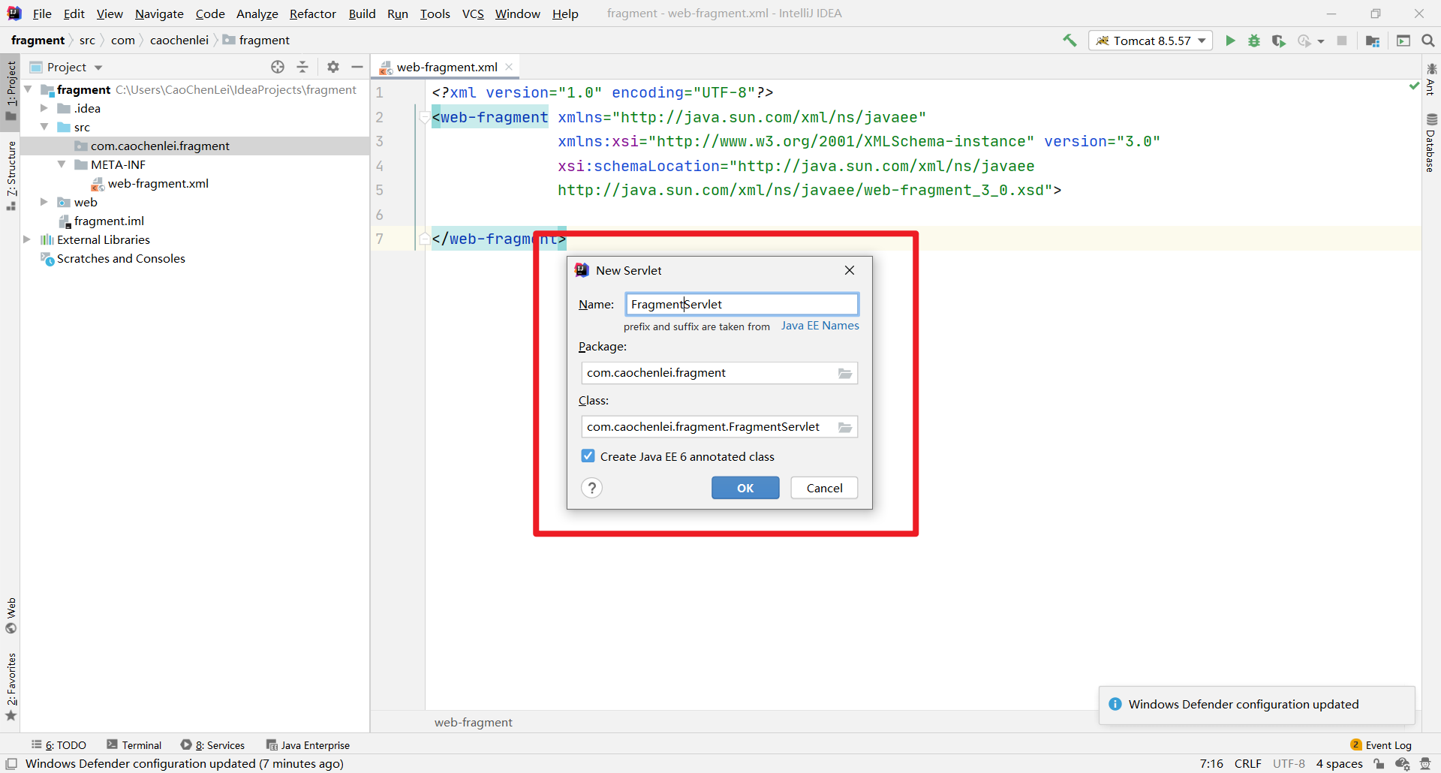1441x773 pixels.
Task: Click the profiler run icon
Action: [1304, 41]
